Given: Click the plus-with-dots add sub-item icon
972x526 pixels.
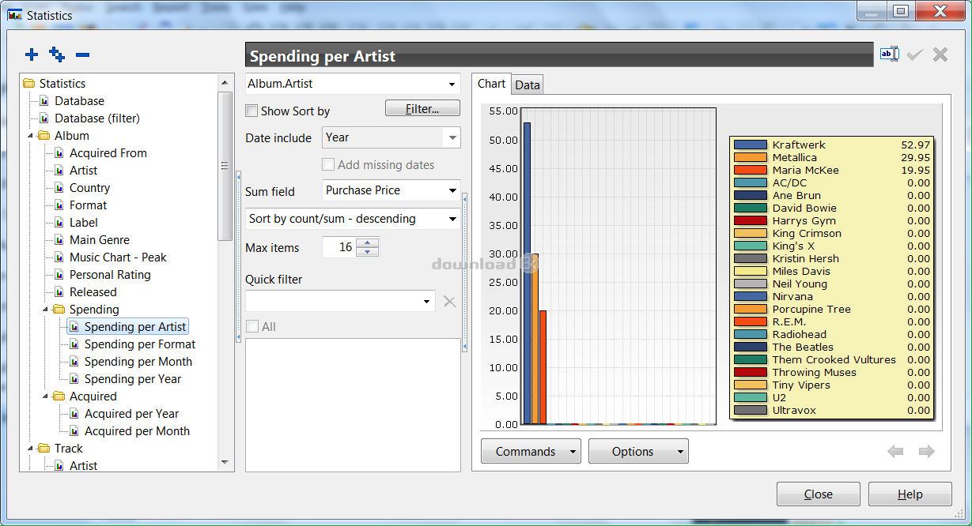Looking at the screenshot, I should tap(57, 54).
